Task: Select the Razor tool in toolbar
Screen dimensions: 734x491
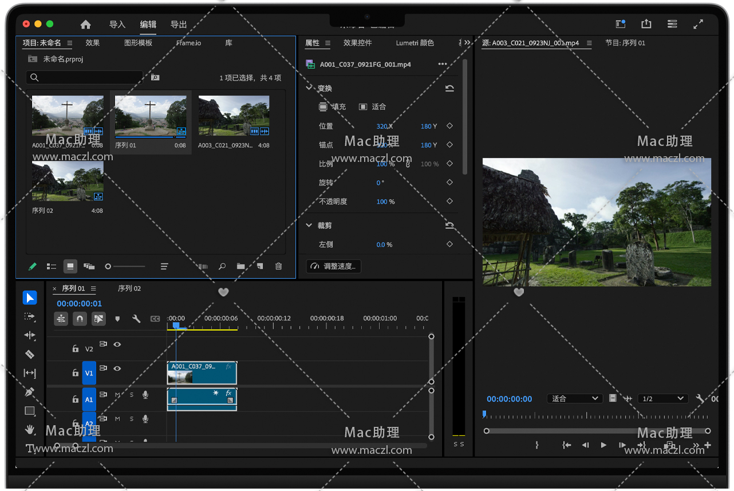Action: coord(30,354)
